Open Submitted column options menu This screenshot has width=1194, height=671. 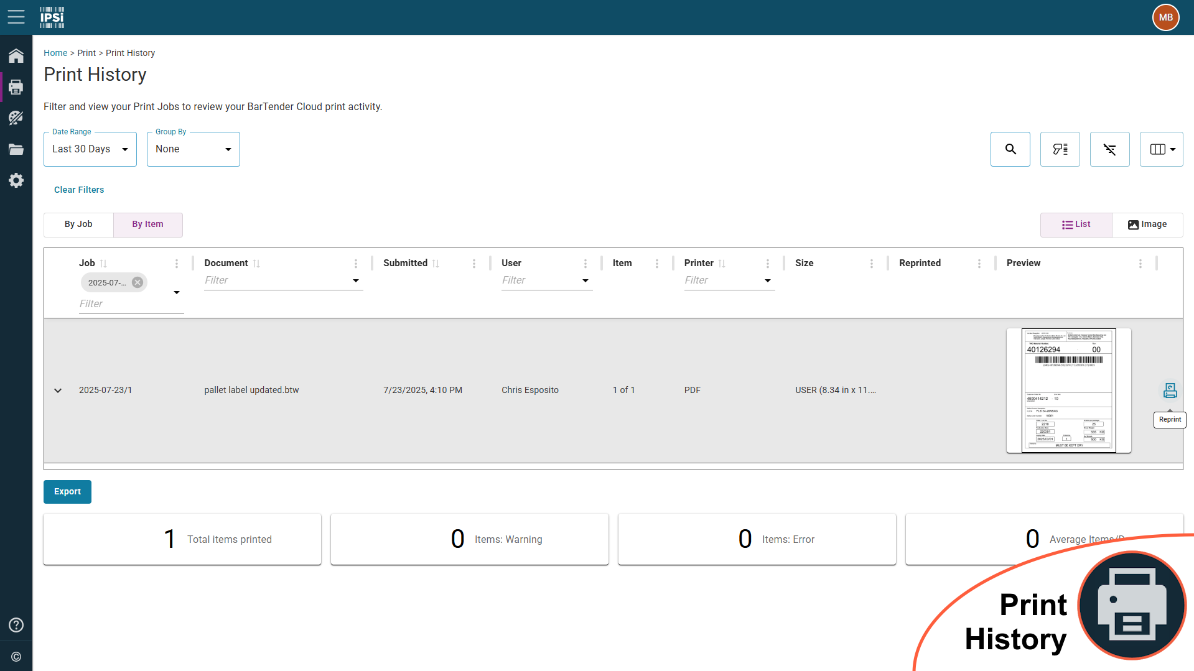click(x=474, y=264)
